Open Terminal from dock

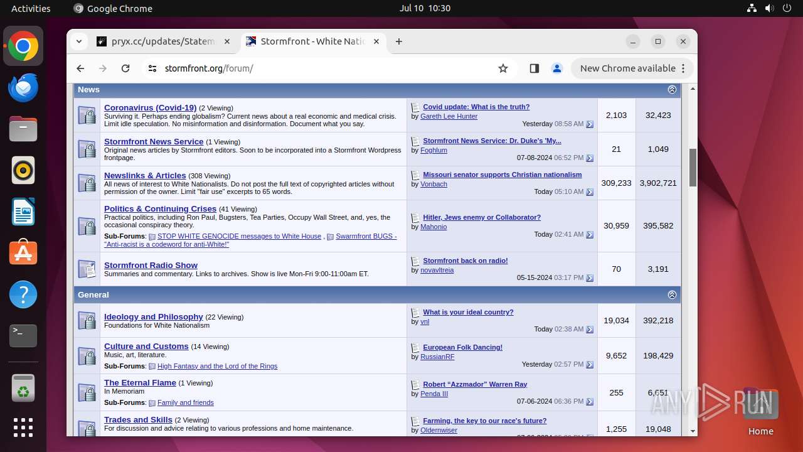(23, 335)
